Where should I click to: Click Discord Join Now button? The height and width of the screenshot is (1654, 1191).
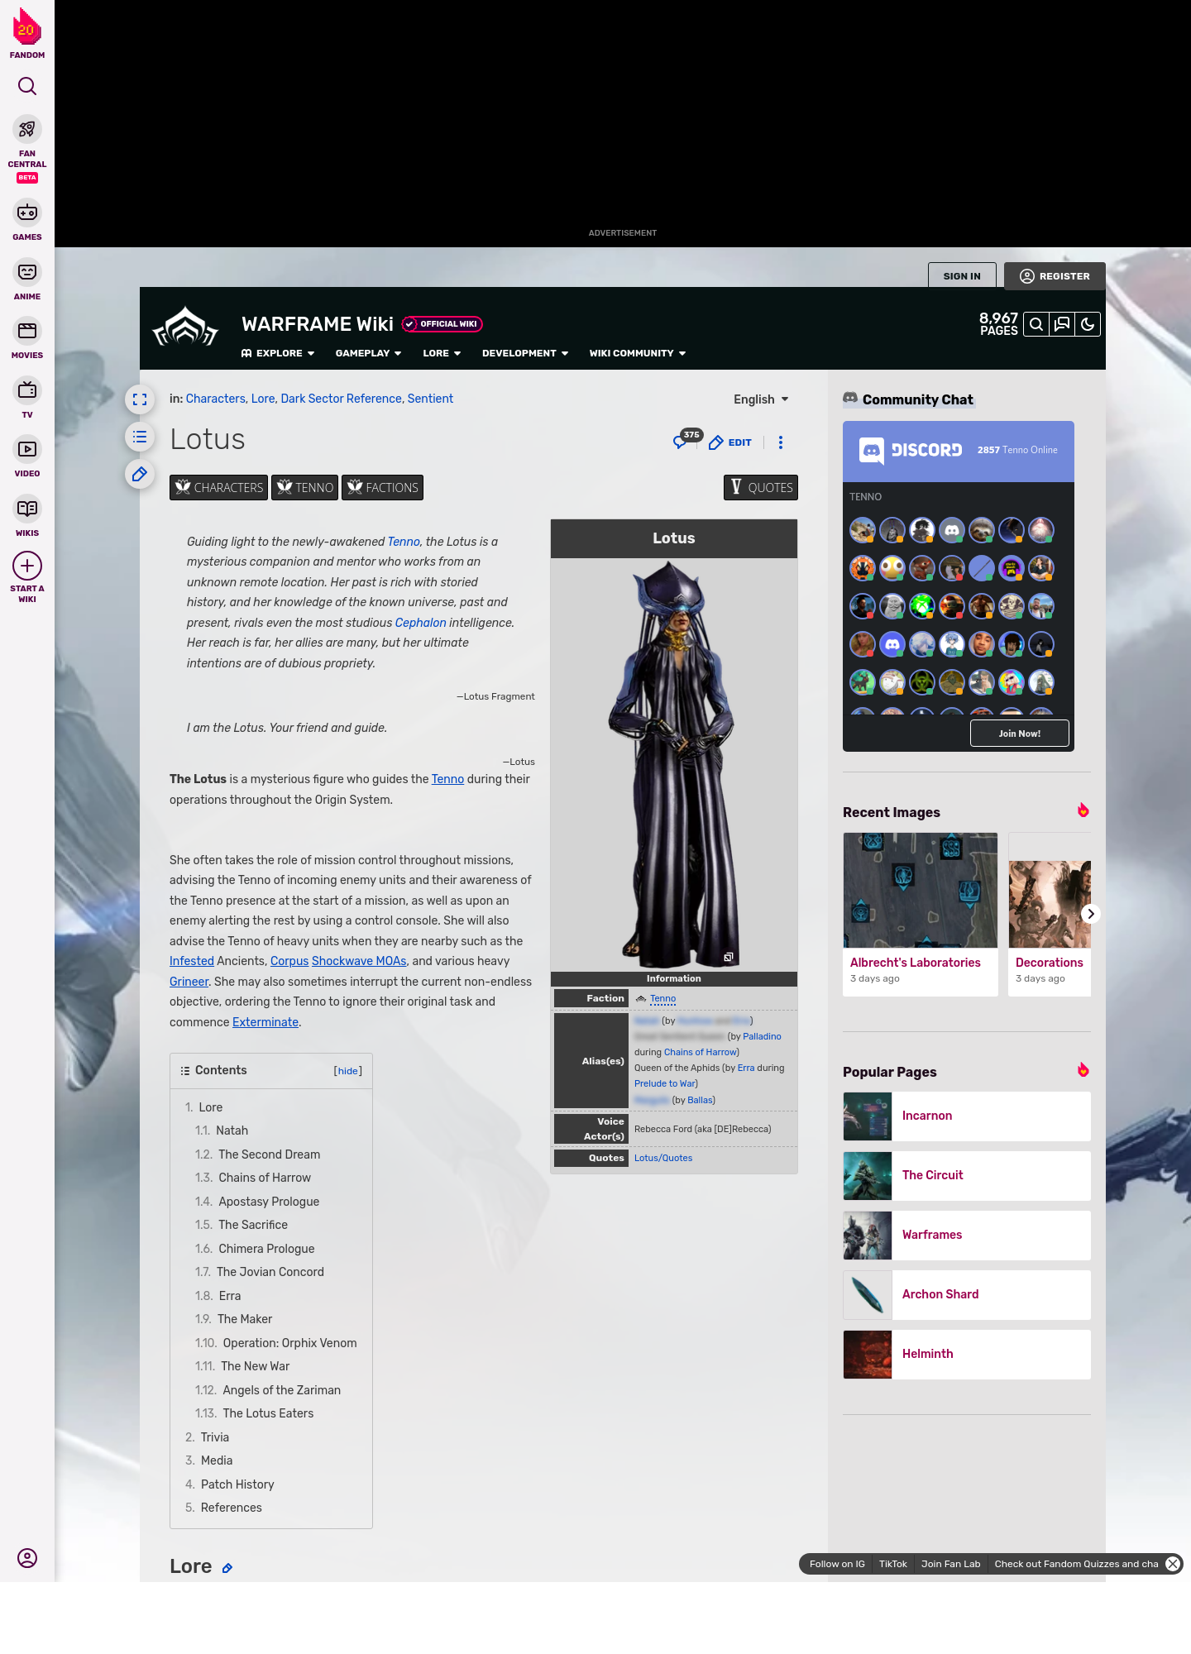pos(1020,734)
